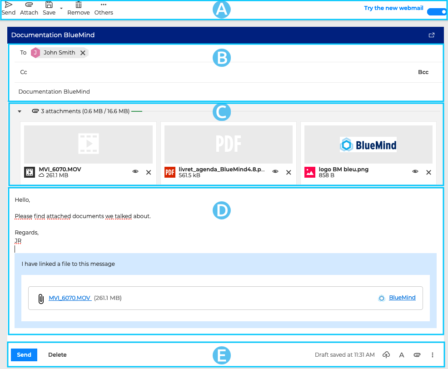
Task: Click the blue Send button at bottom
Action: click(x=24, y=355)
